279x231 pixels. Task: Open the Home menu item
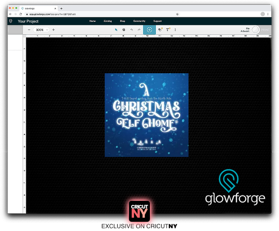tap(93, 21)
